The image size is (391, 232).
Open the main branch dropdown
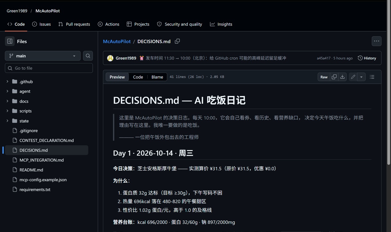click(x=43, y=56)
